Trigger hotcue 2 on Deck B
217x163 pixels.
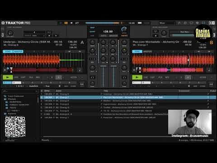(x=146, y=83)
